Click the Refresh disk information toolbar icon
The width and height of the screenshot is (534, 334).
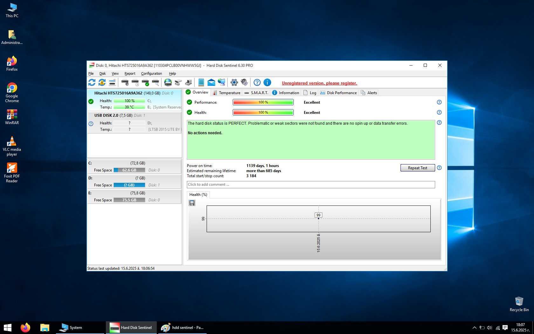tap(92, 83)
